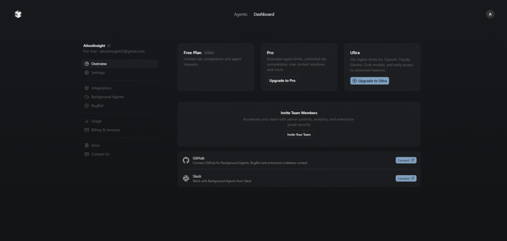
Task: Click the Usage bar chart icon
Action: tap(87, 121)
